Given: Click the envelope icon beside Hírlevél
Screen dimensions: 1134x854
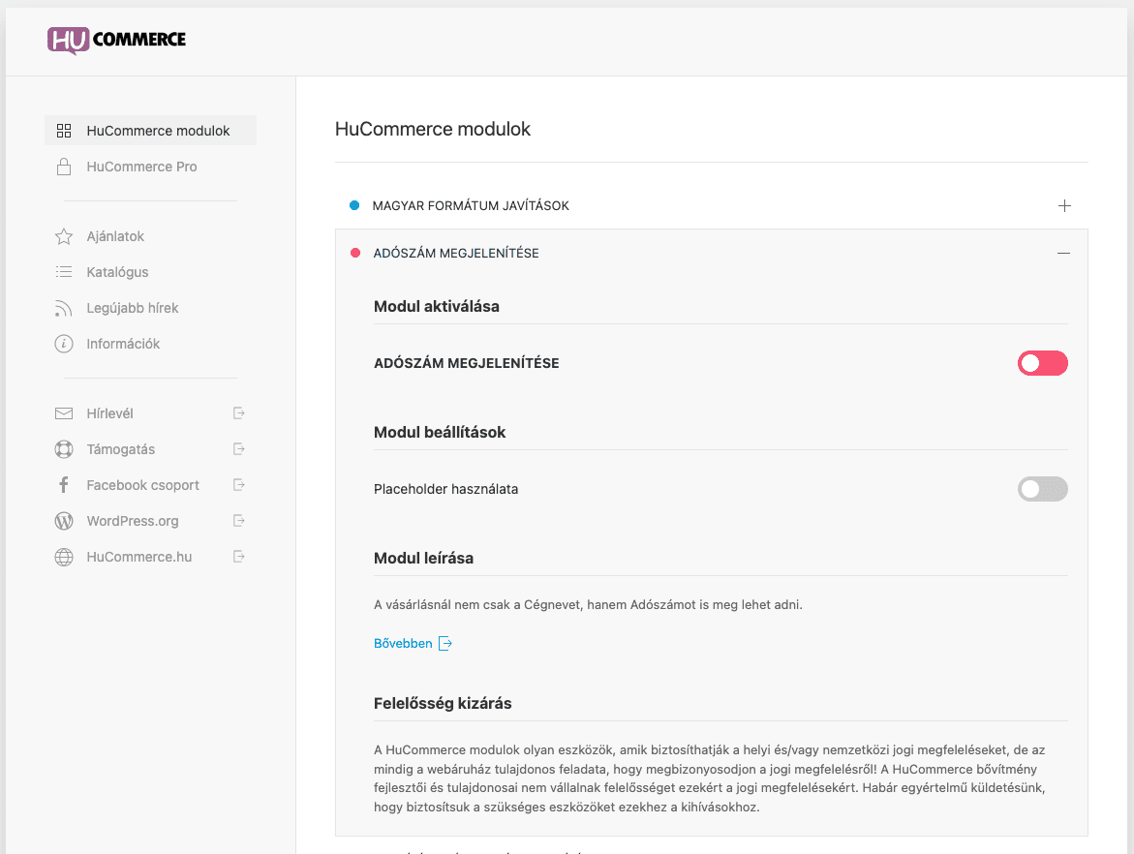Looking at the screenshot, I should click(x=64, y=413).
